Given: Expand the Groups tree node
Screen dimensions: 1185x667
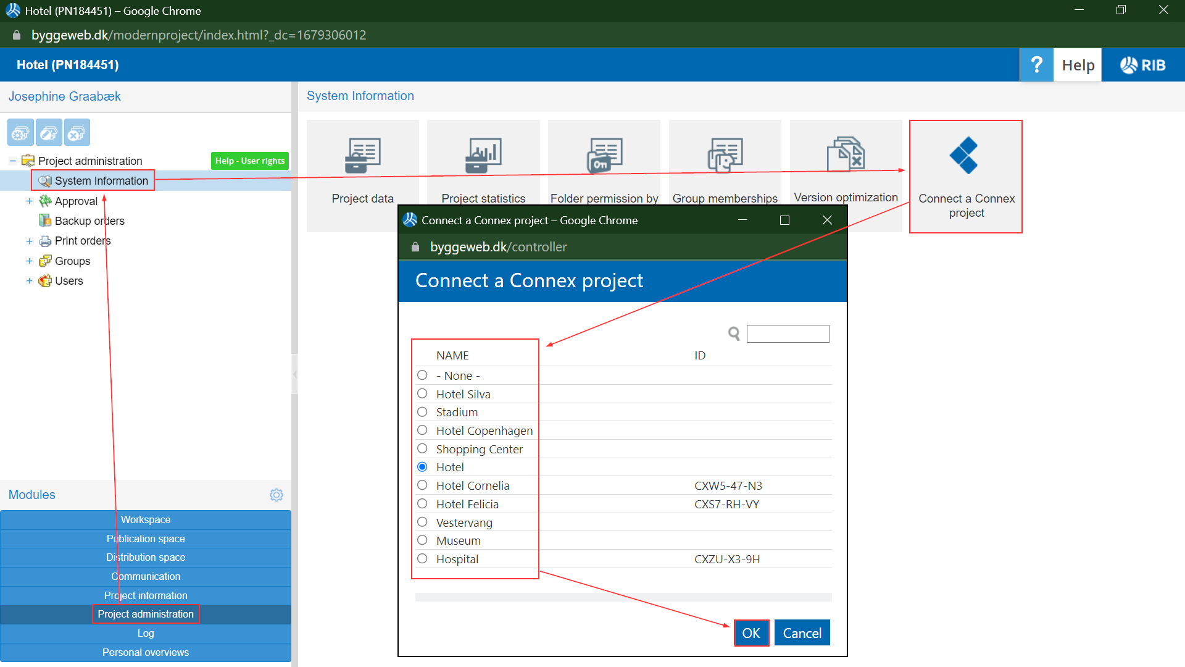Looking at the screenshot, I should tap(29, 261).
